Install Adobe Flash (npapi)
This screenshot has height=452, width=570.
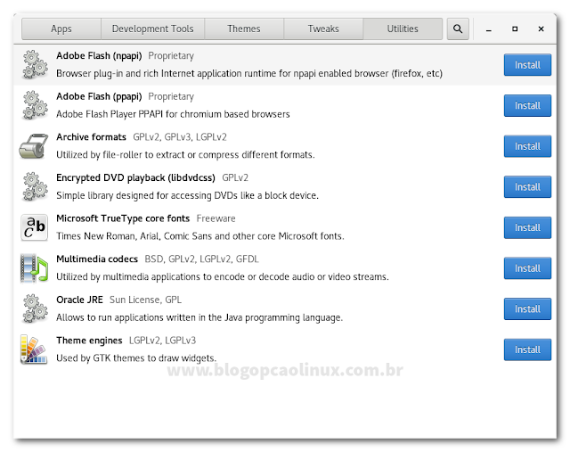click(x=527, y=65)
